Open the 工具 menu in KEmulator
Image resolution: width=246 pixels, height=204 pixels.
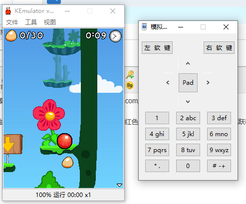coord(31,22)
